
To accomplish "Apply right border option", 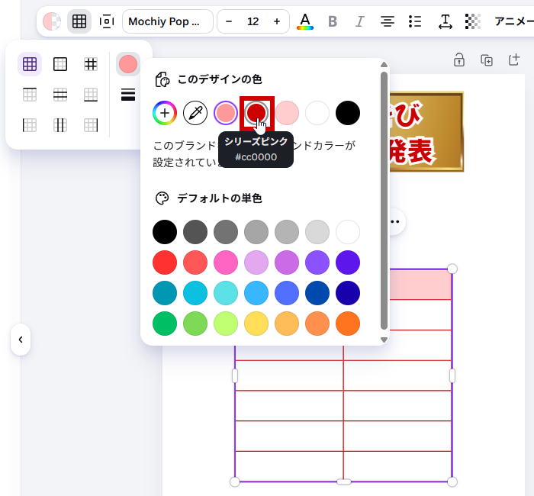I will click(x=91, y=125).
